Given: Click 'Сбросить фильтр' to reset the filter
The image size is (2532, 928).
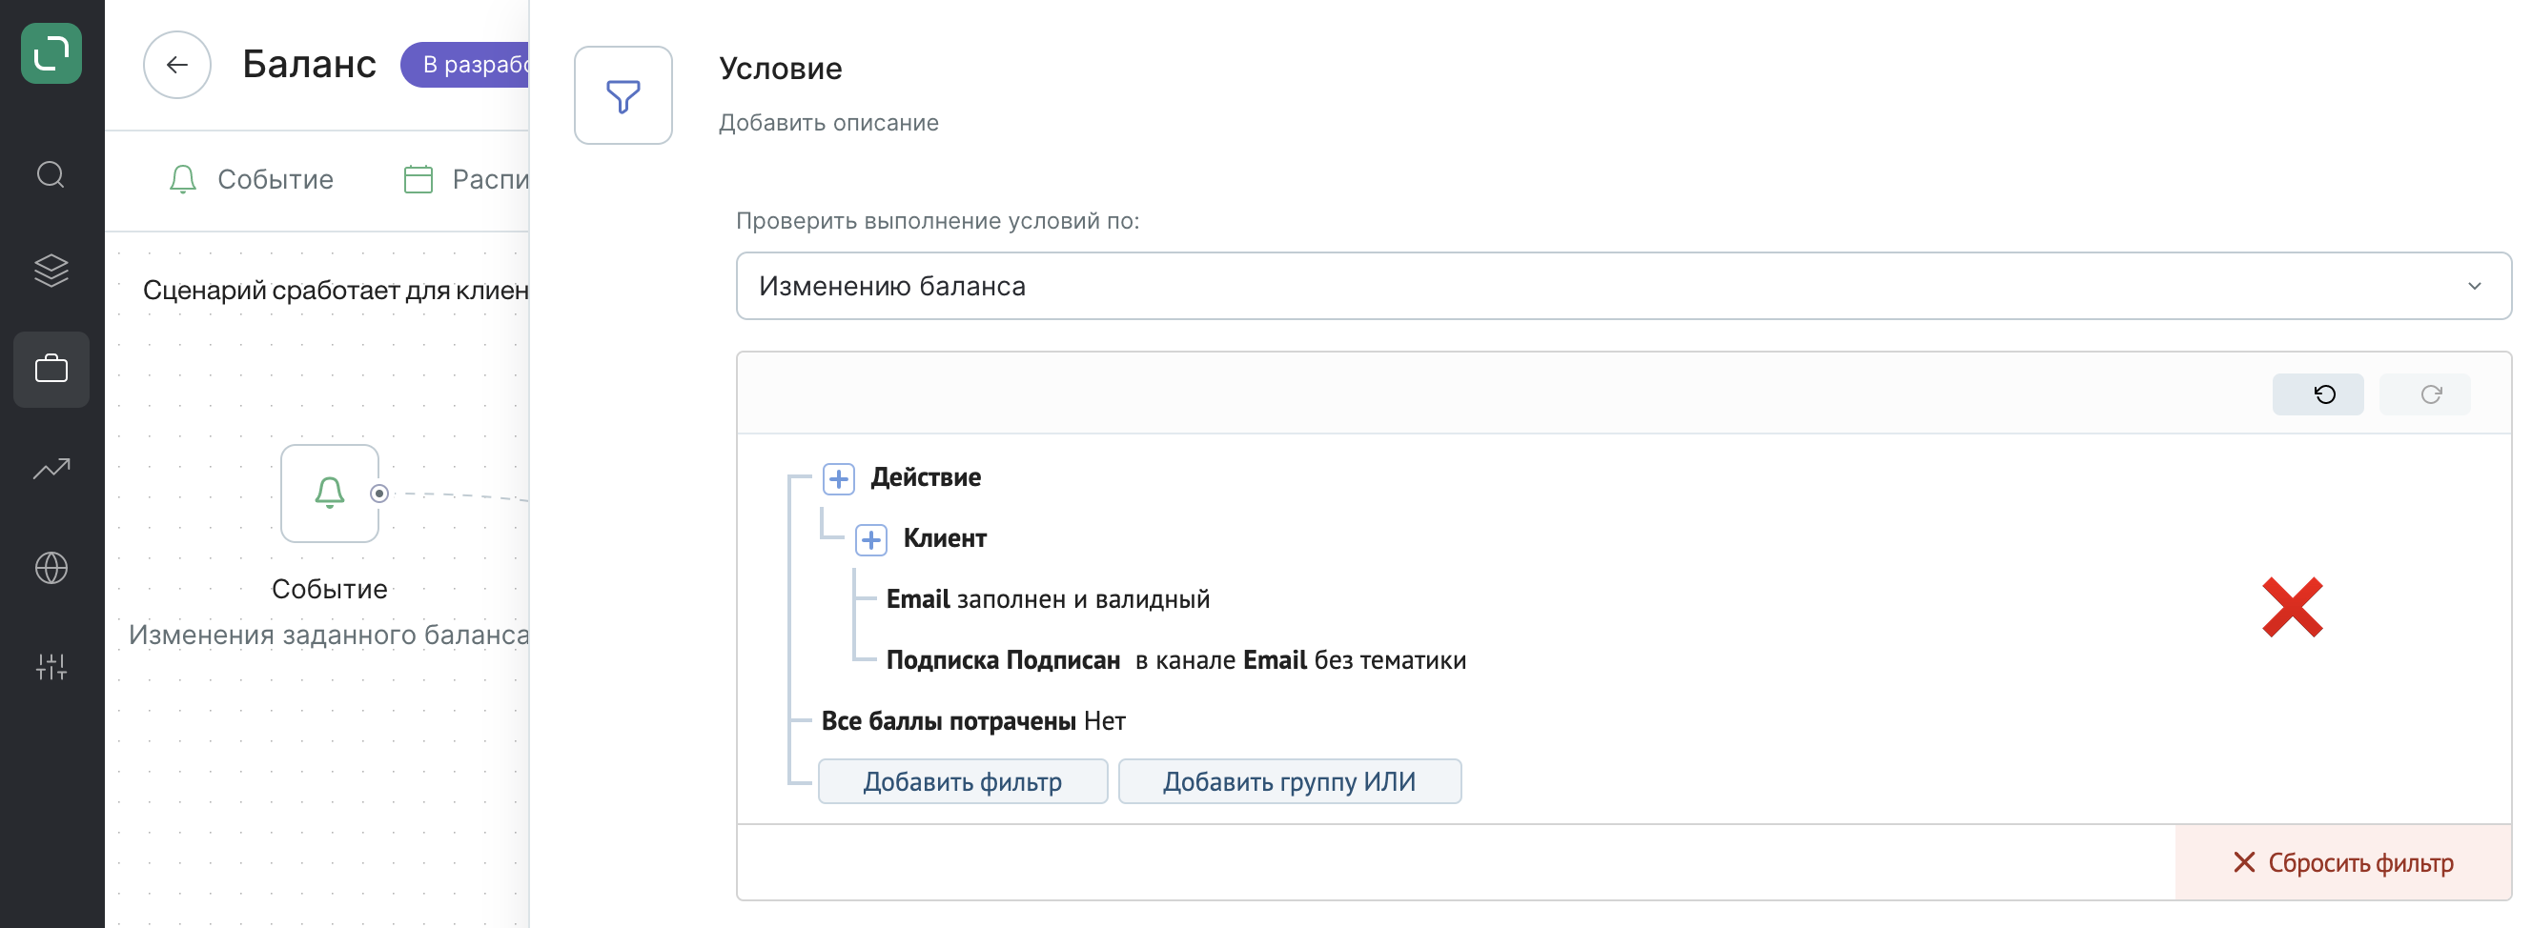Looking at the screenshot, I should (2343, 862).
